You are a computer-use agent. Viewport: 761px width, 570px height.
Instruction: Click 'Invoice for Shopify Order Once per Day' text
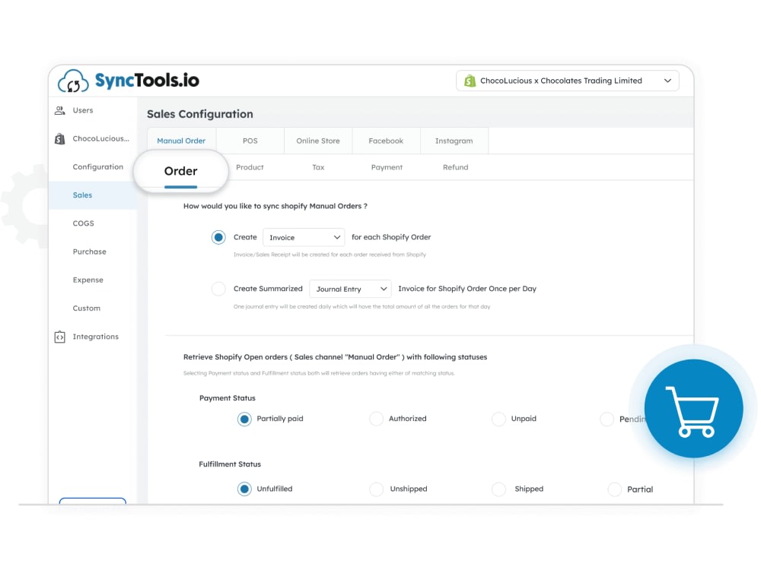click(x=467, y=288)
